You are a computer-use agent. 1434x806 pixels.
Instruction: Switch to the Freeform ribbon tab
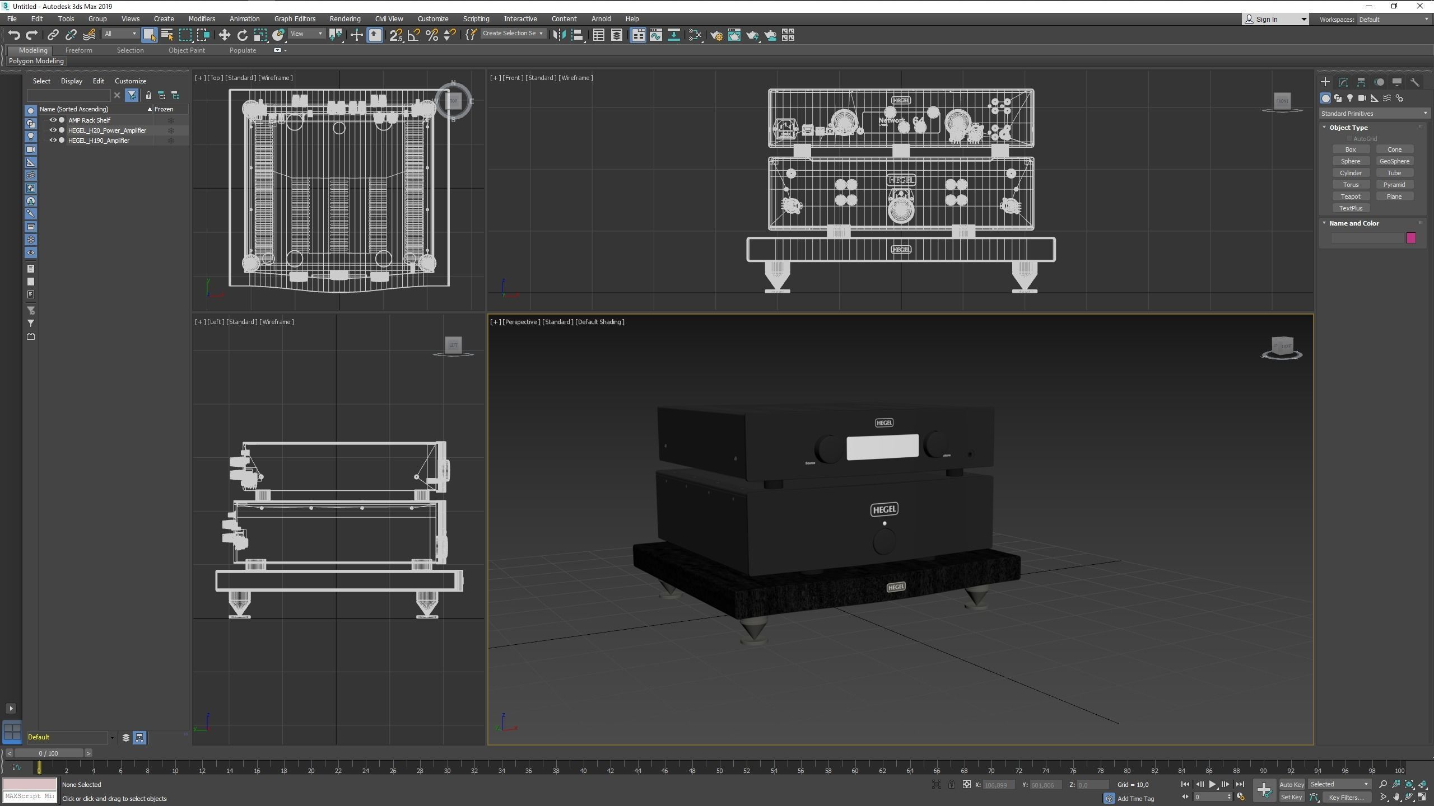[x=78, y=50]
